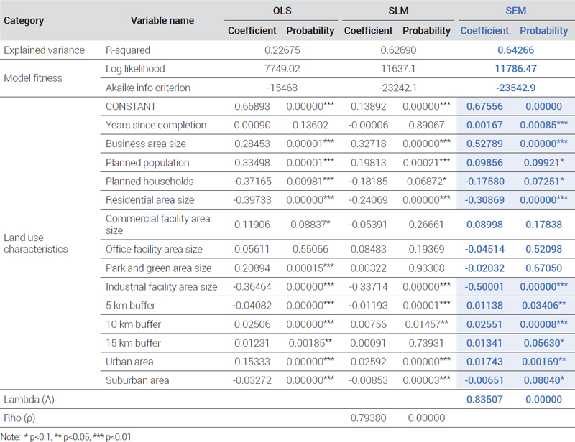575x442 pixels.
Task: Select the Variable name column header
Action: coord(162,21)
